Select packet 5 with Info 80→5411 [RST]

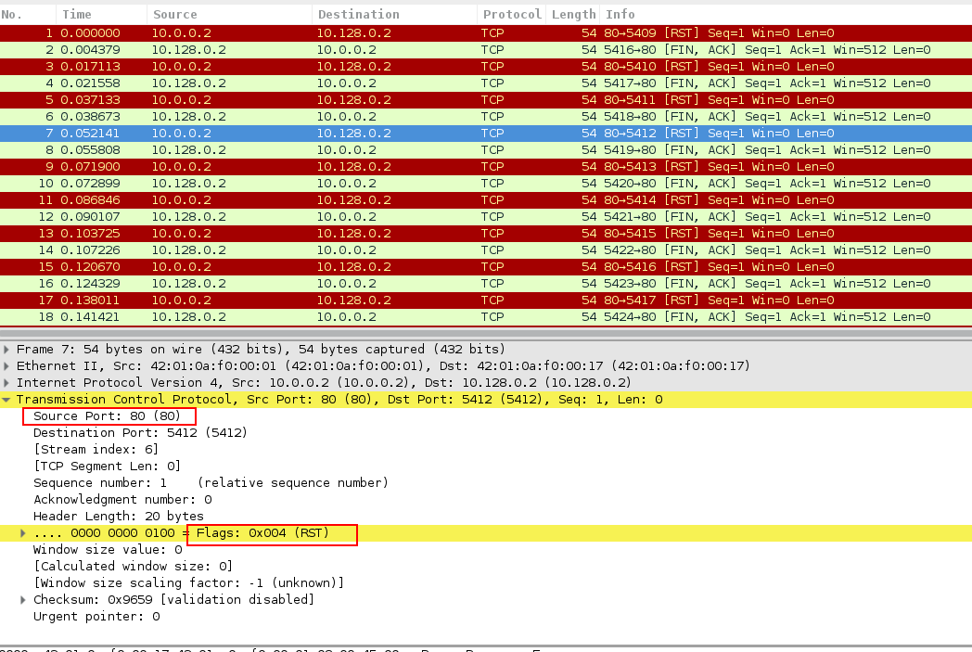coord(486,100)
